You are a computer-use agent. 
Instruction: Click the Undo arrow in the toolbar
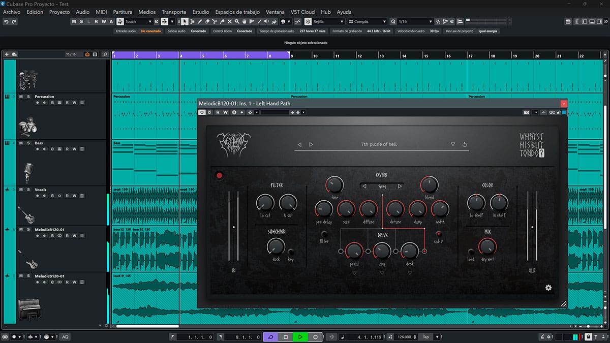tap(6, 22)
